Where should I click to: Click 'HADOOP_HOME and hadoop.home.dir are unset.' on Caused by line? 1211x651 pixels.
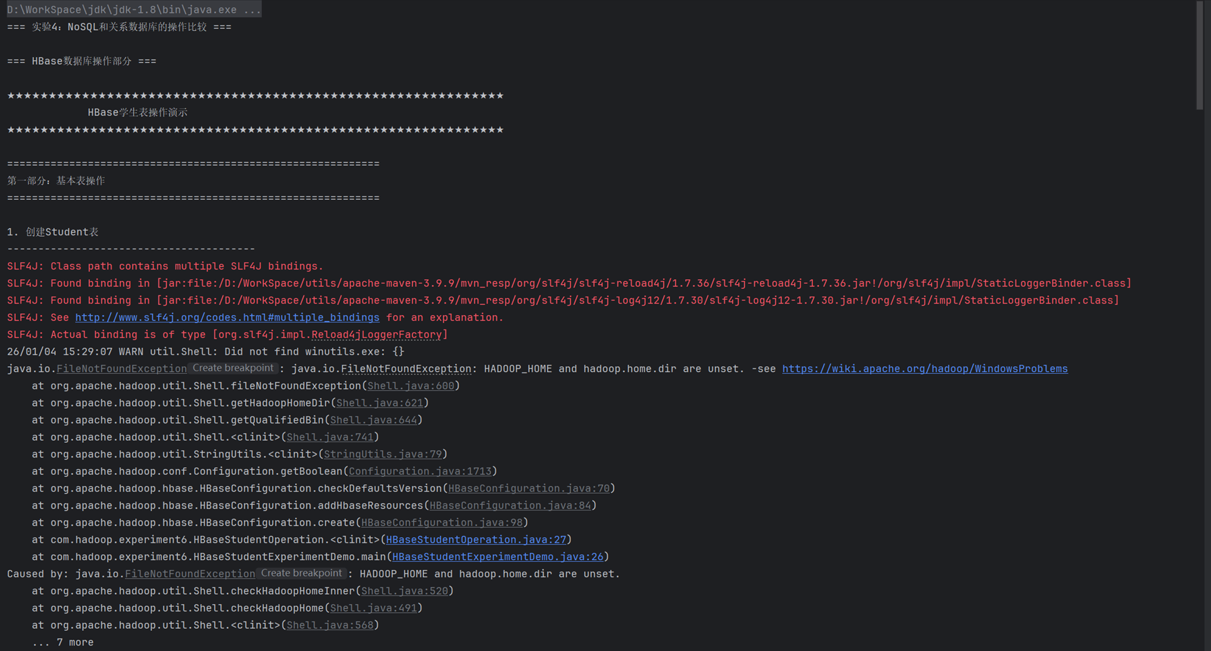(x=490, y=574)
